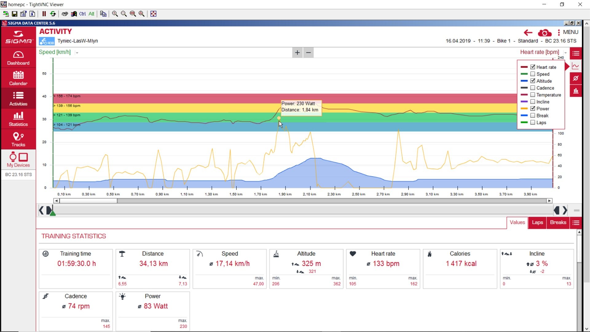590x332 pixels.
Task: Open the Calendar sidebar section
Action: coord(18,78)
